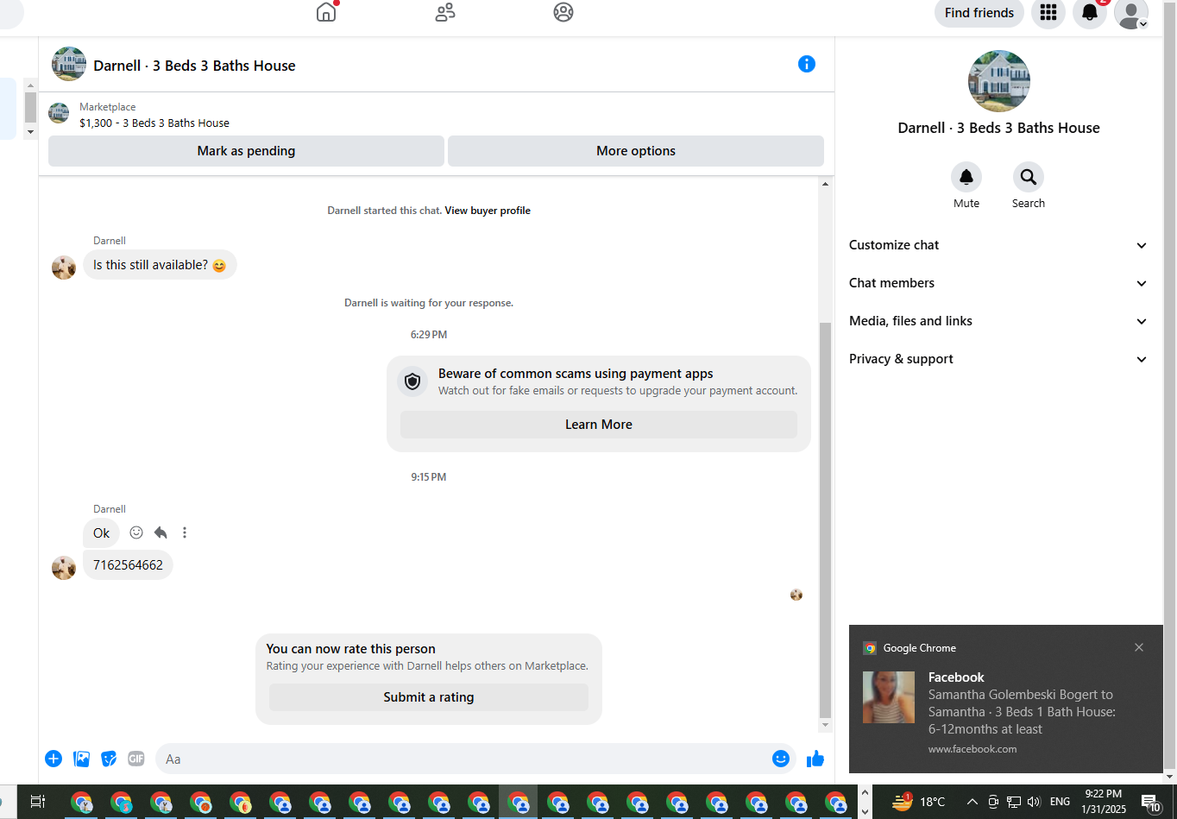1177x819 pixels.
Task: Click the shield icon in scam warning
Action: [x=412, y=381]
